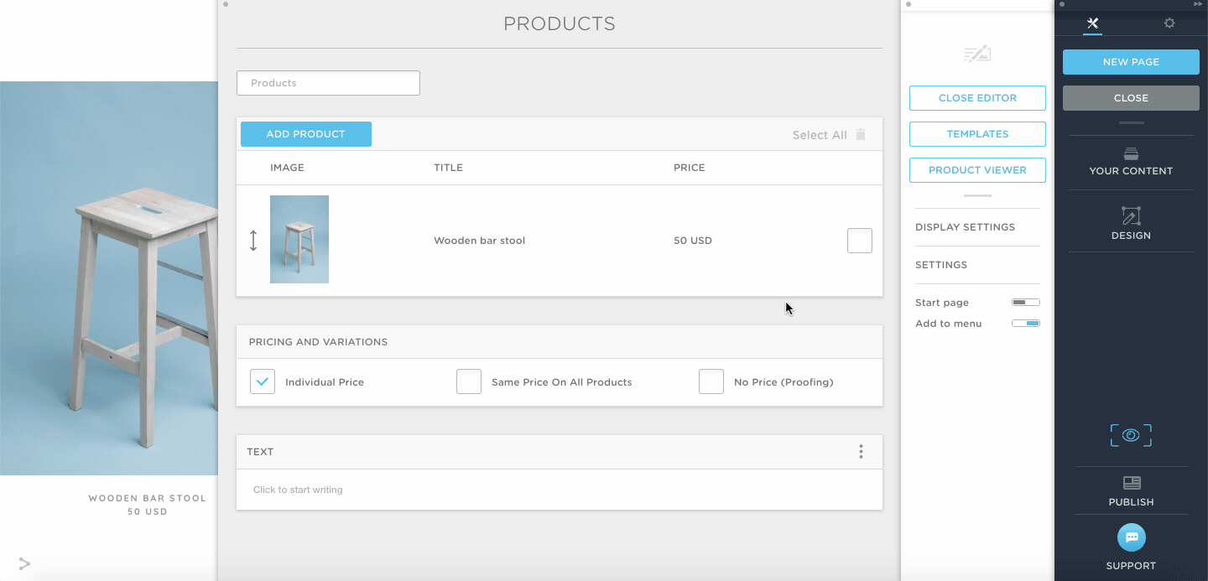Click the Publish label
Screen dimensions: 1208x581
(1131, 502)
